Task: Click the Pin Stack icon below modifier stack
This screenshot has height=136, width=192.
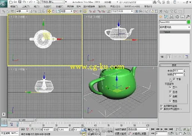Action: pyautogui.click(x=162, y=57)
